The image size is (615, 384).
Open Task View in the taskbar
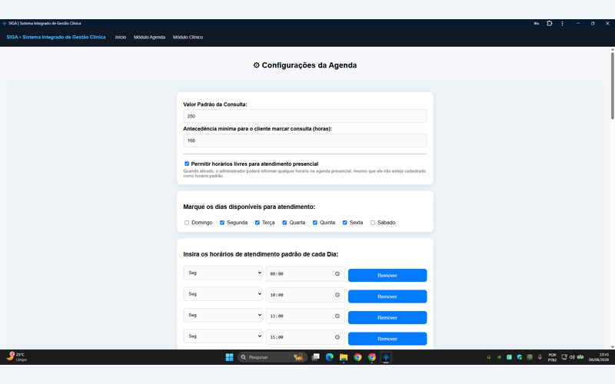(315, 357)
